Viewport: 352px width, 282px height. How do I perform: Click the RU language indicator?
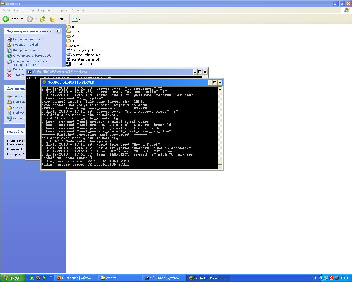tap(314, 278)
